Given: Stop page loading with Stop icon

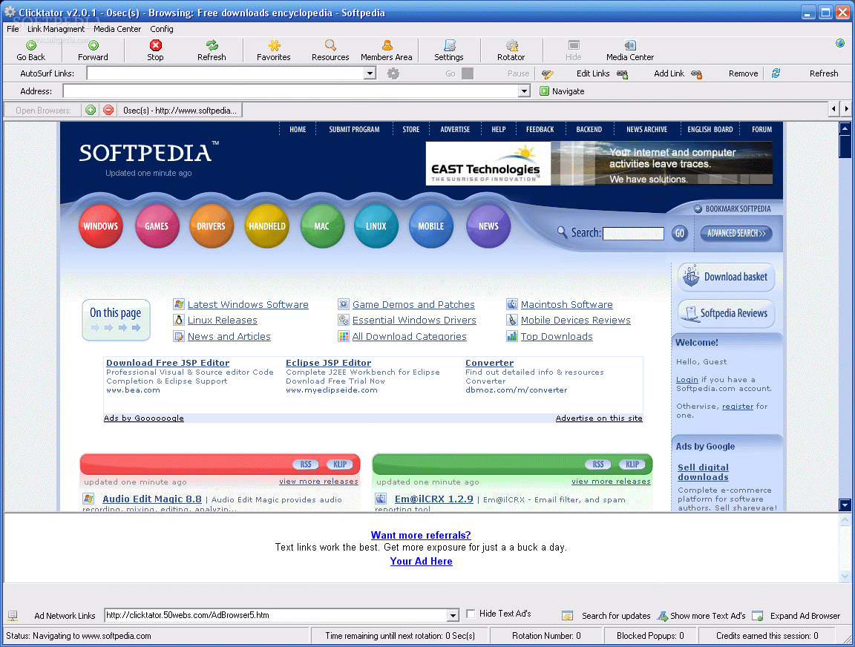Looking at the screenshot, I should click(x=155, y=45).
